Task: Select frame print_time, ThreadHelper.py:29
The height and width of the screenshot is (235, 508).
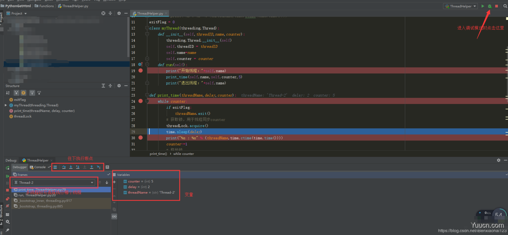Action: pos(61,190)
